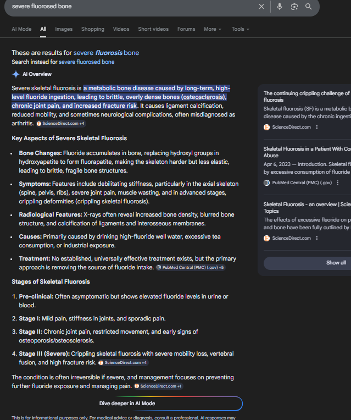Click the AI Overview label text
The image size is (351, 420).
pos(37,74)
